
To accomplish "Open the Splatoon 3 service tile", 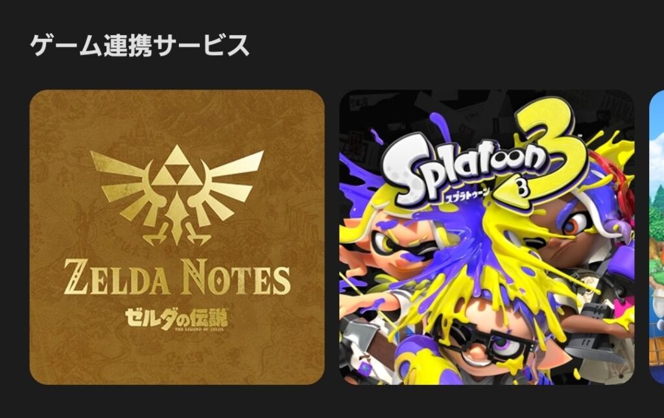I will (x=487, y=237).
